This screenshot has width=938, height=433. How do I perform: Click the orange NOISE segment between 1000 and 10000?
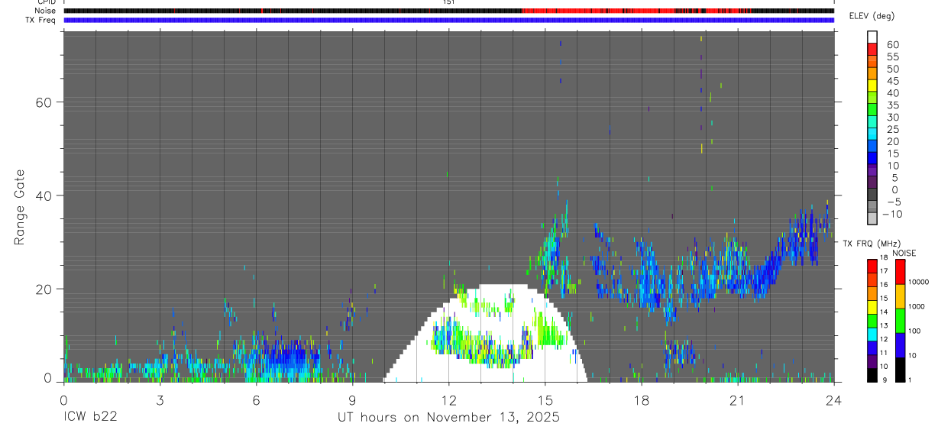[x=900, y=296]
